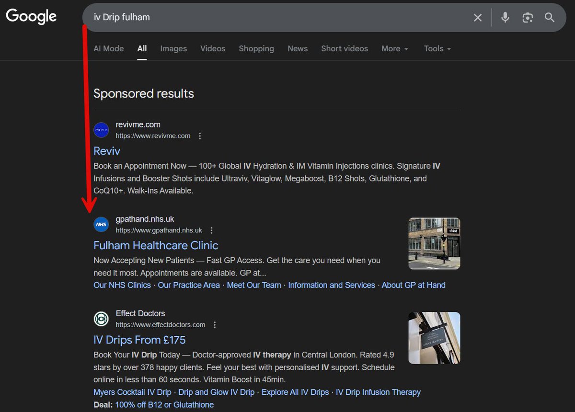Switch to AI Mode tab
The image size is (575, 412).
[108, 48]
